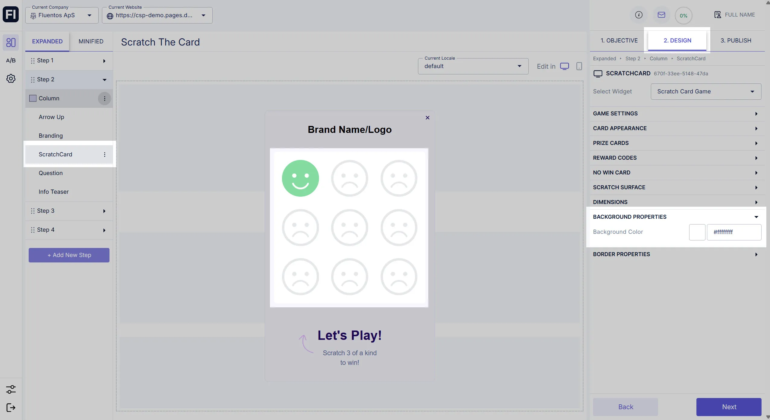770x420 pixels.
Task: Click the Column breadcrumb link
Action: pyautogui.click(x=658, y=59)
